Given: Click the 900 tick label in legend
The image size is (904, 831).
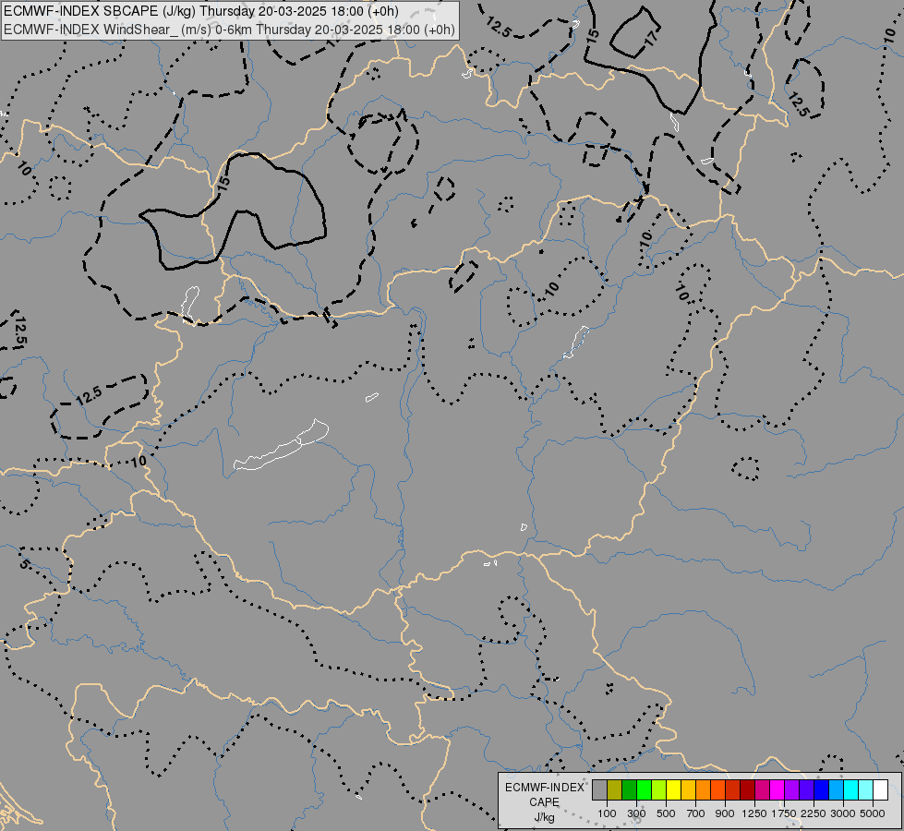Looking at the screenshot, I should click(725, 813).
